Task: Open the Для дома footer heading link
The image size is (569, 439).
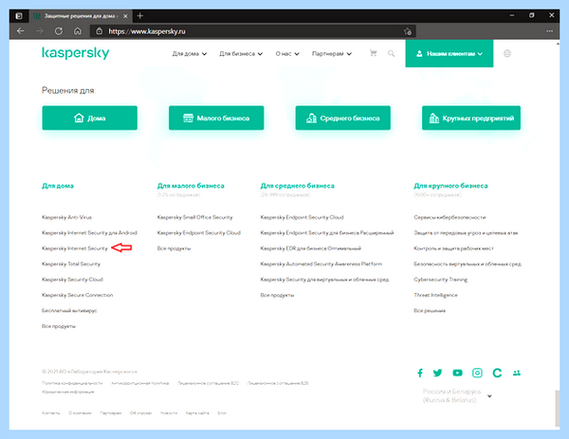Action: pos(58,186)
